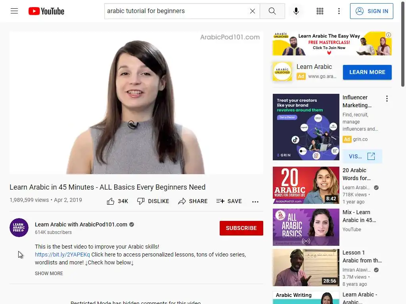Share the video
Image resolution: width=406 pixels, height=304 pixels.
click(193, 201)
